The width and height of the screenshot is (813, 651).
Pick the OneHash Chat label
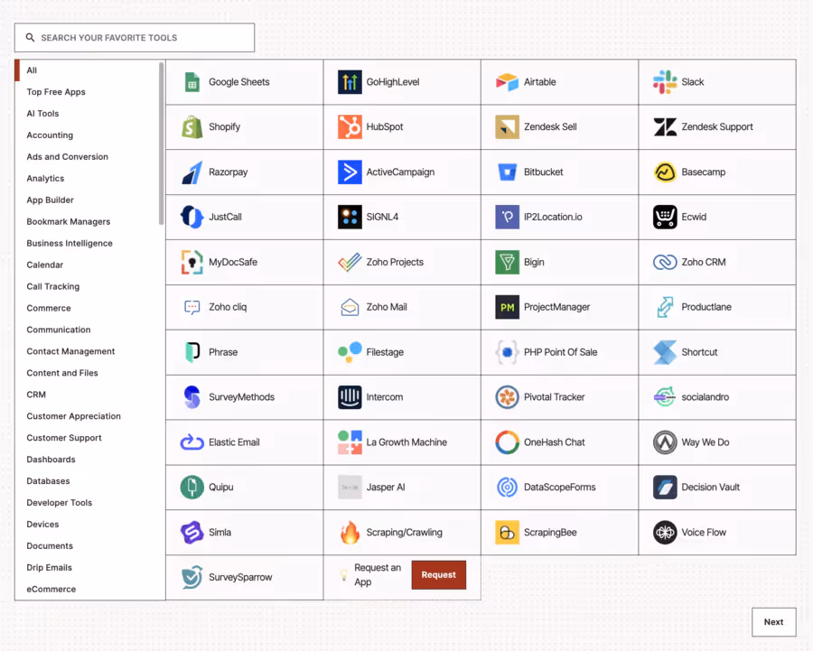pos(555,442)
